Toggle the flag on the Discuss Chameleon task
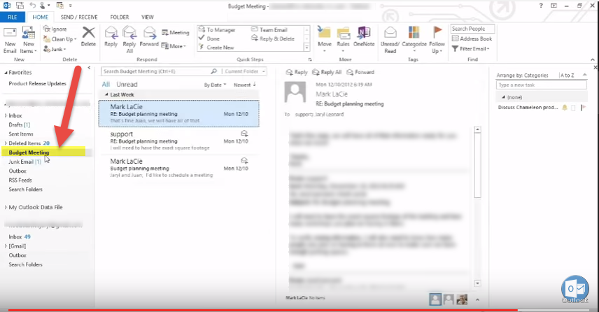 pyautogui.click(x=582, y=108)
